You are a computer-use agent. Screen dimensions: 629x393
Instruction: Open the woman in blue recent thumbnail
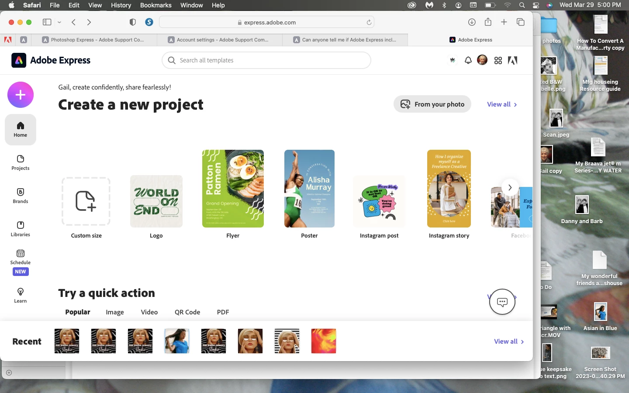[177, 341]
